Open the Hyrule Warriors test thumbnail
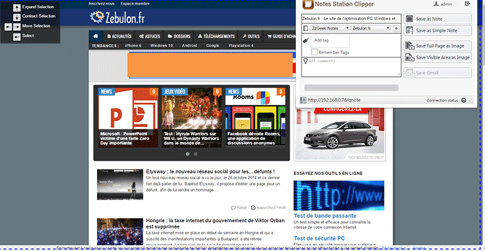Viewport: 485px width, 251px height. [x=192, y=117]
